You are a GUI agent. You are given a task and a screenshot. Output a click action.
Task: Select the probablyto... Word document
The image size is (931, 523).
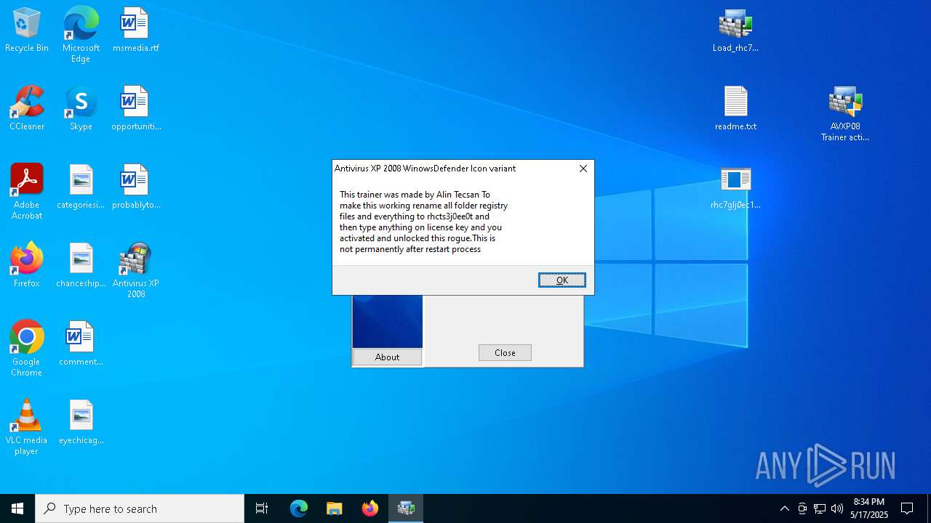coord(135,187)
